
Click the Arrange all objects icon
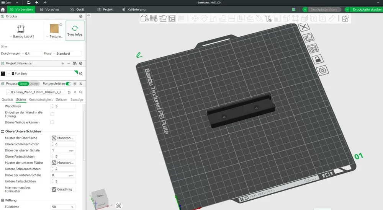coord(172,18)
